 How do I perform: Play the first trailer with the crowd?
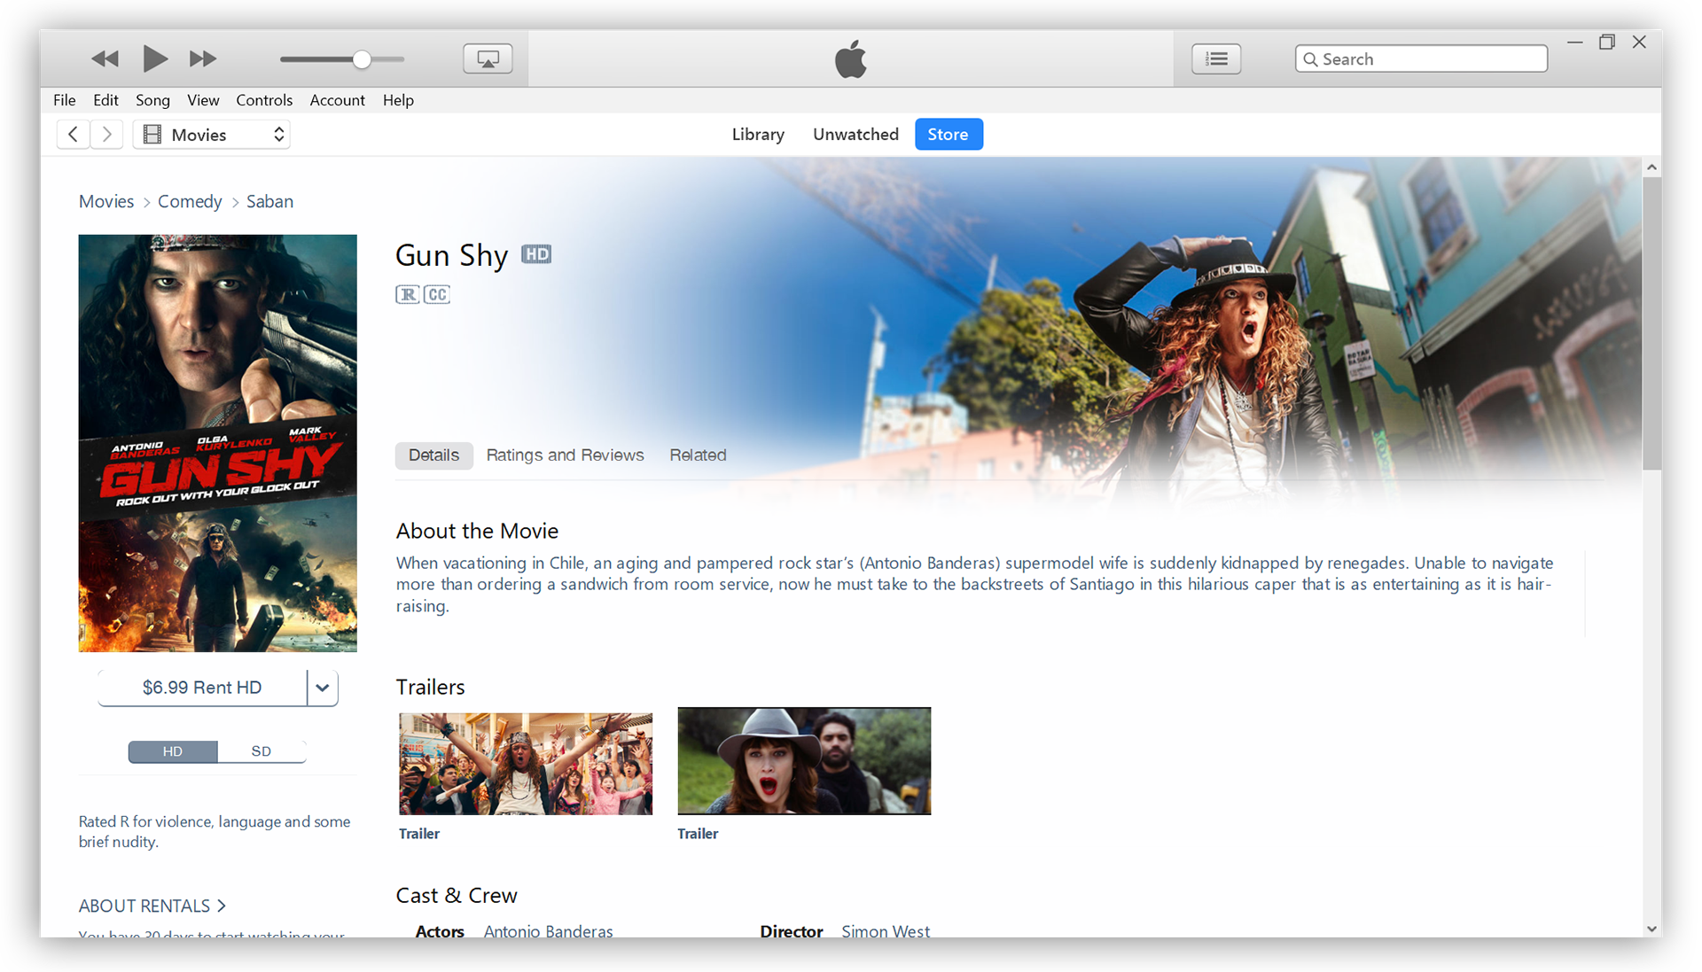526,764
